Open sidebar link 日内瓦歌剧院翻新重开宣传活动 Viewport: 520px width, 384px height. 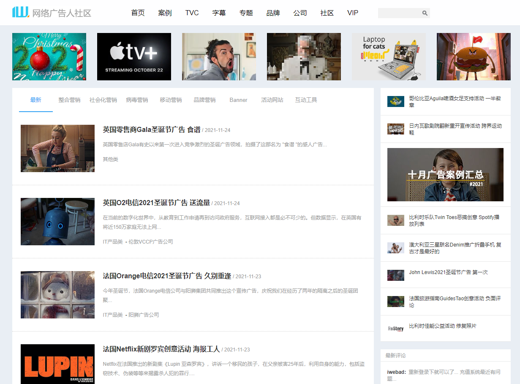(455, 129)
